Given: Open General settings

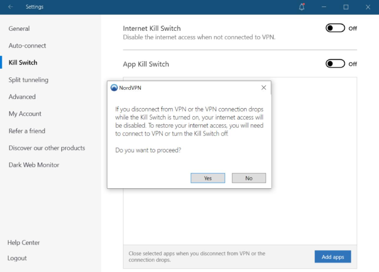Looking at the screenshot, I should click(19, 29).
